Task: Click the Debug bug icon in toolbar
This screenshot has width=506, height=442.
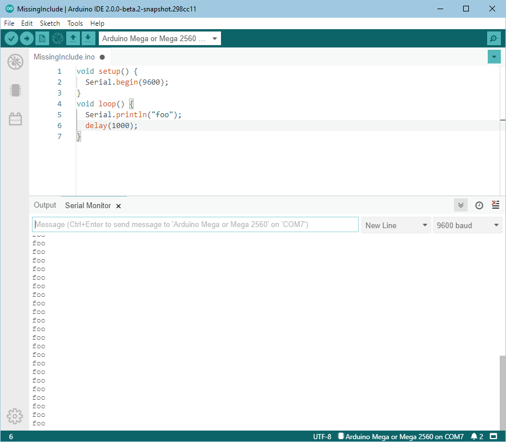Action: [x=58, y=38]
